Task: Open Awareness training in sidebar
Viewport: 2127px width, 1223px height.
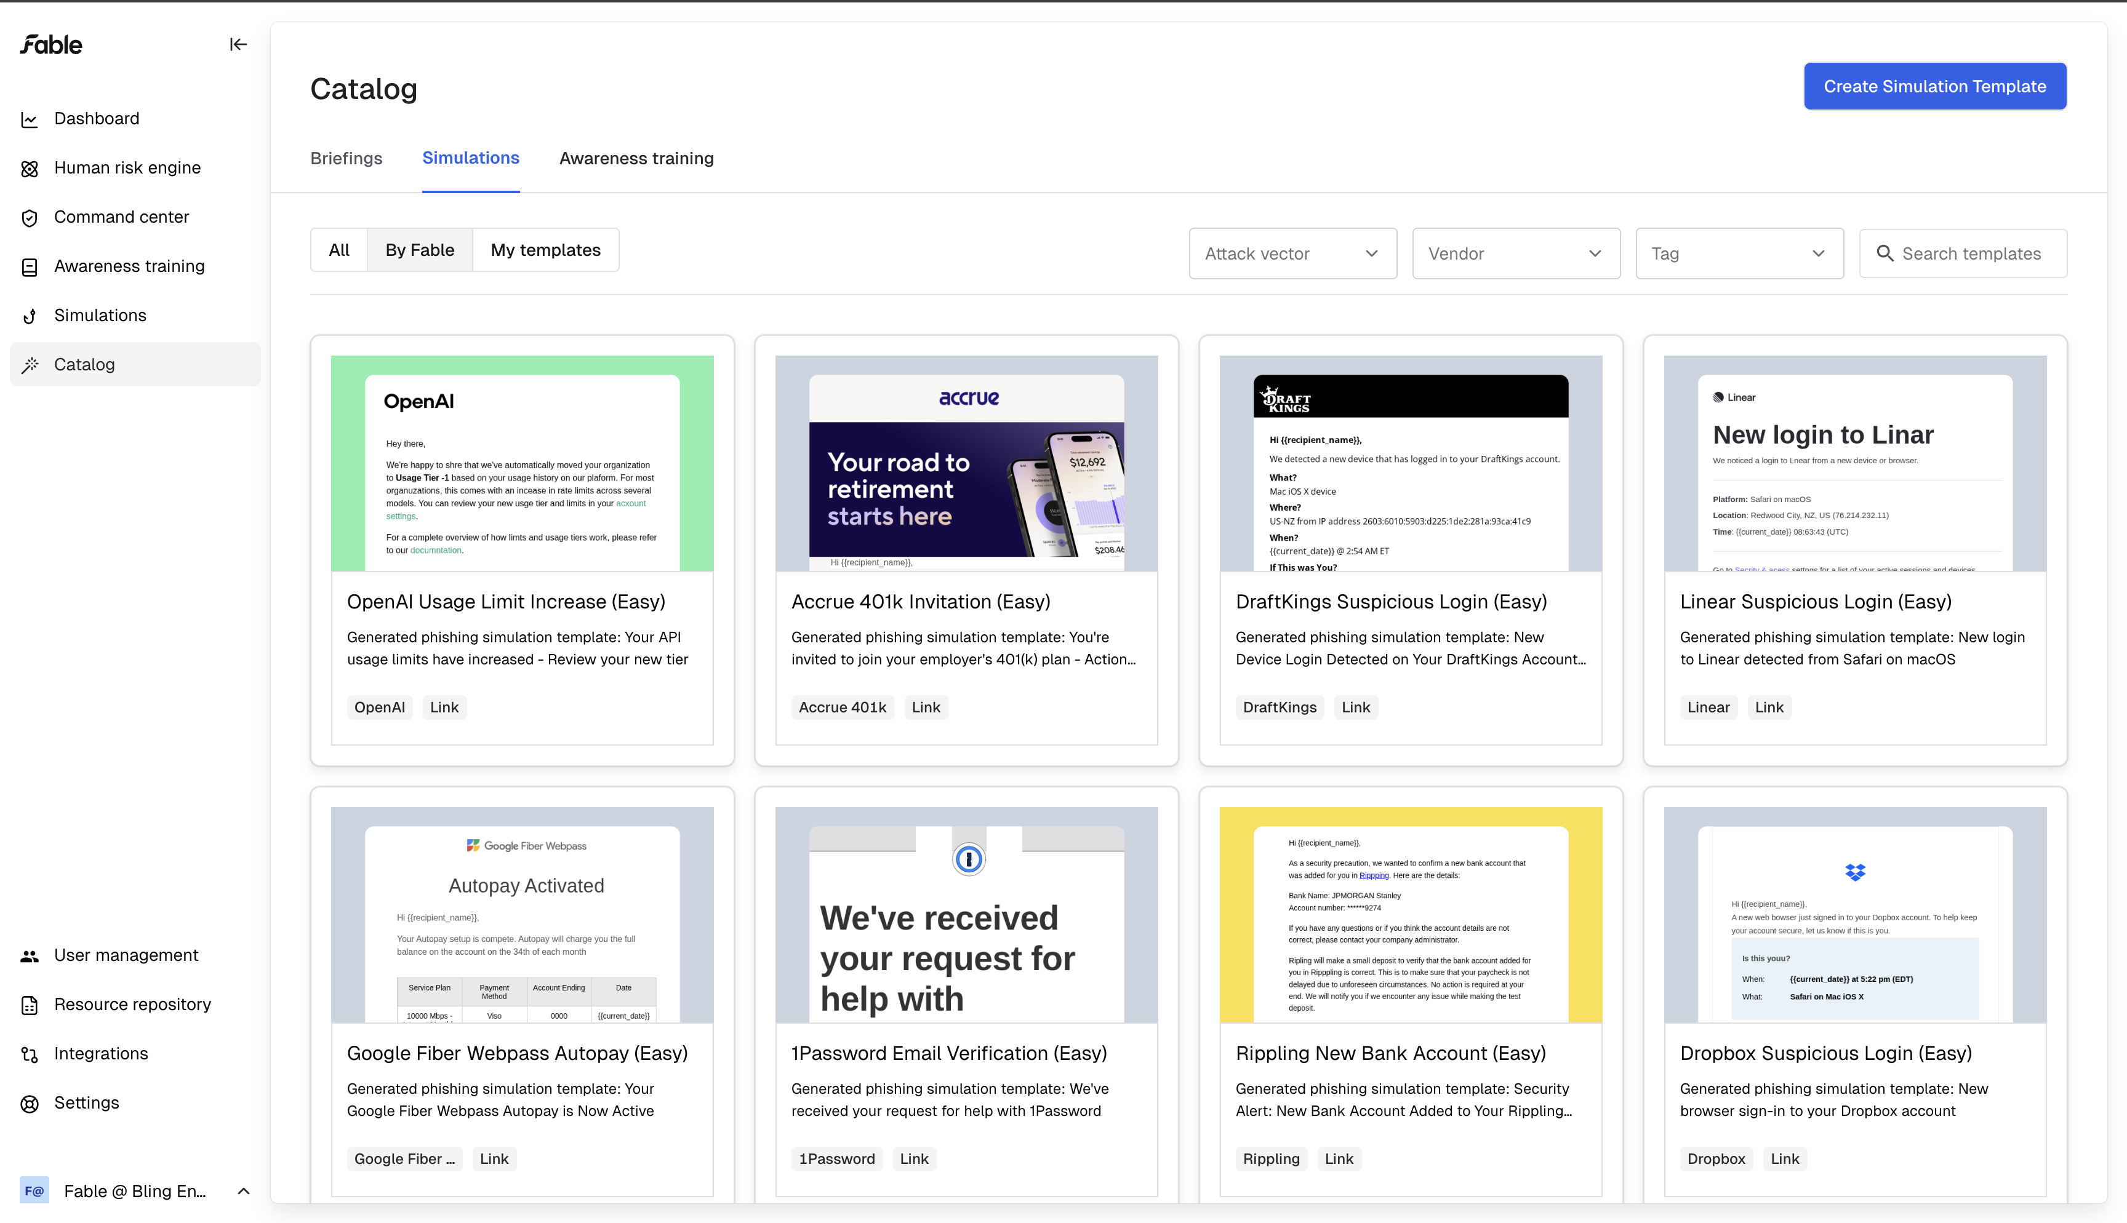Action: click(x=129, y=267)
